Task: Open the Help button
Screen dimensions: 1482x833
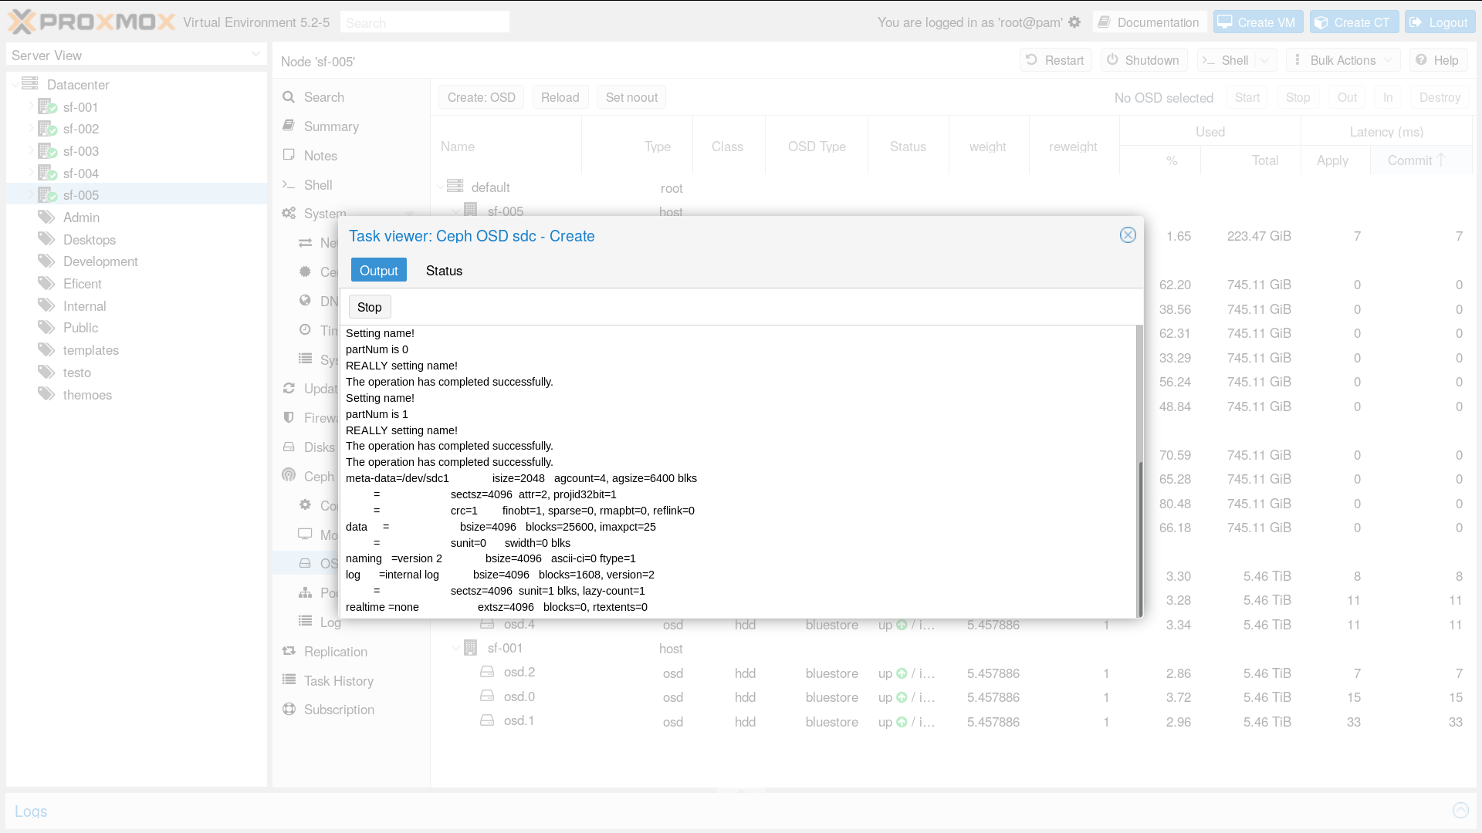Action: click(x=1438, y=60)
